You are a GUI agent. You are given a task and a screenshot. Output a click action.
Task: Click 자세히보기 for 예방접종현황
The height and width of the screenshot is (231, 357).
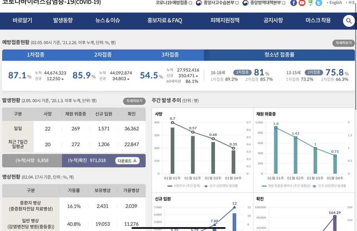point(344,43)
